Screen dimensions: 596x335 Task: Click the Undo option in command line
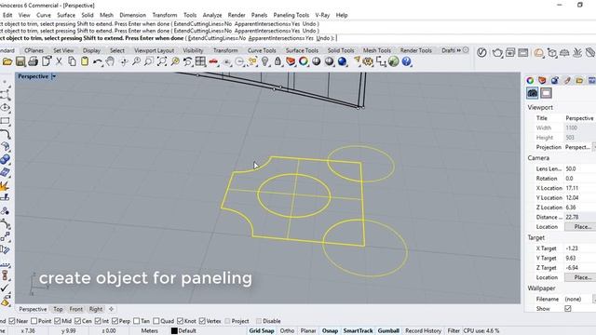pos(323,38)
